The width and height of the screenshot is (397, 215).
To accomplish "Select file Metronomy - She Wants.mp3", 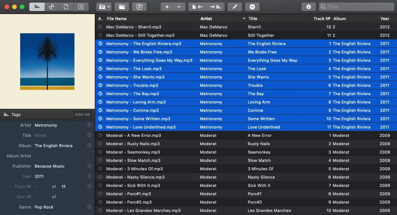I will pos(135,77).
